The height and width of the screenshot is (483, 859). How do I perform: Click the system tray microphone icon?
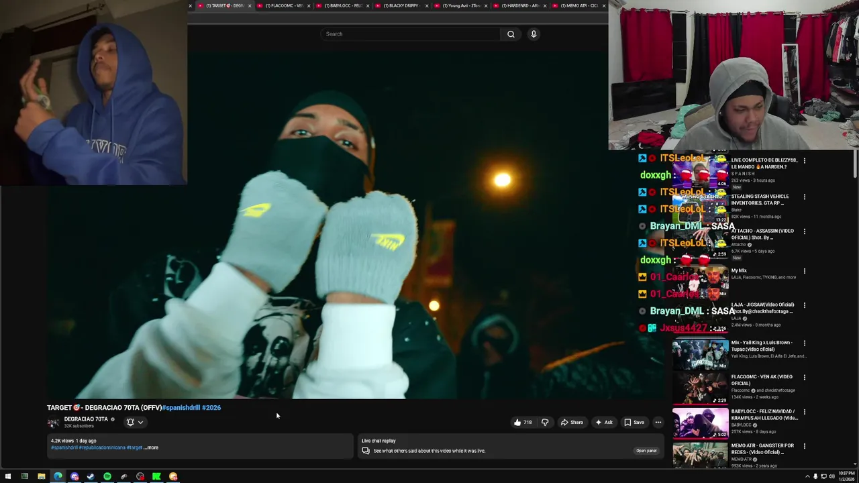815,476
